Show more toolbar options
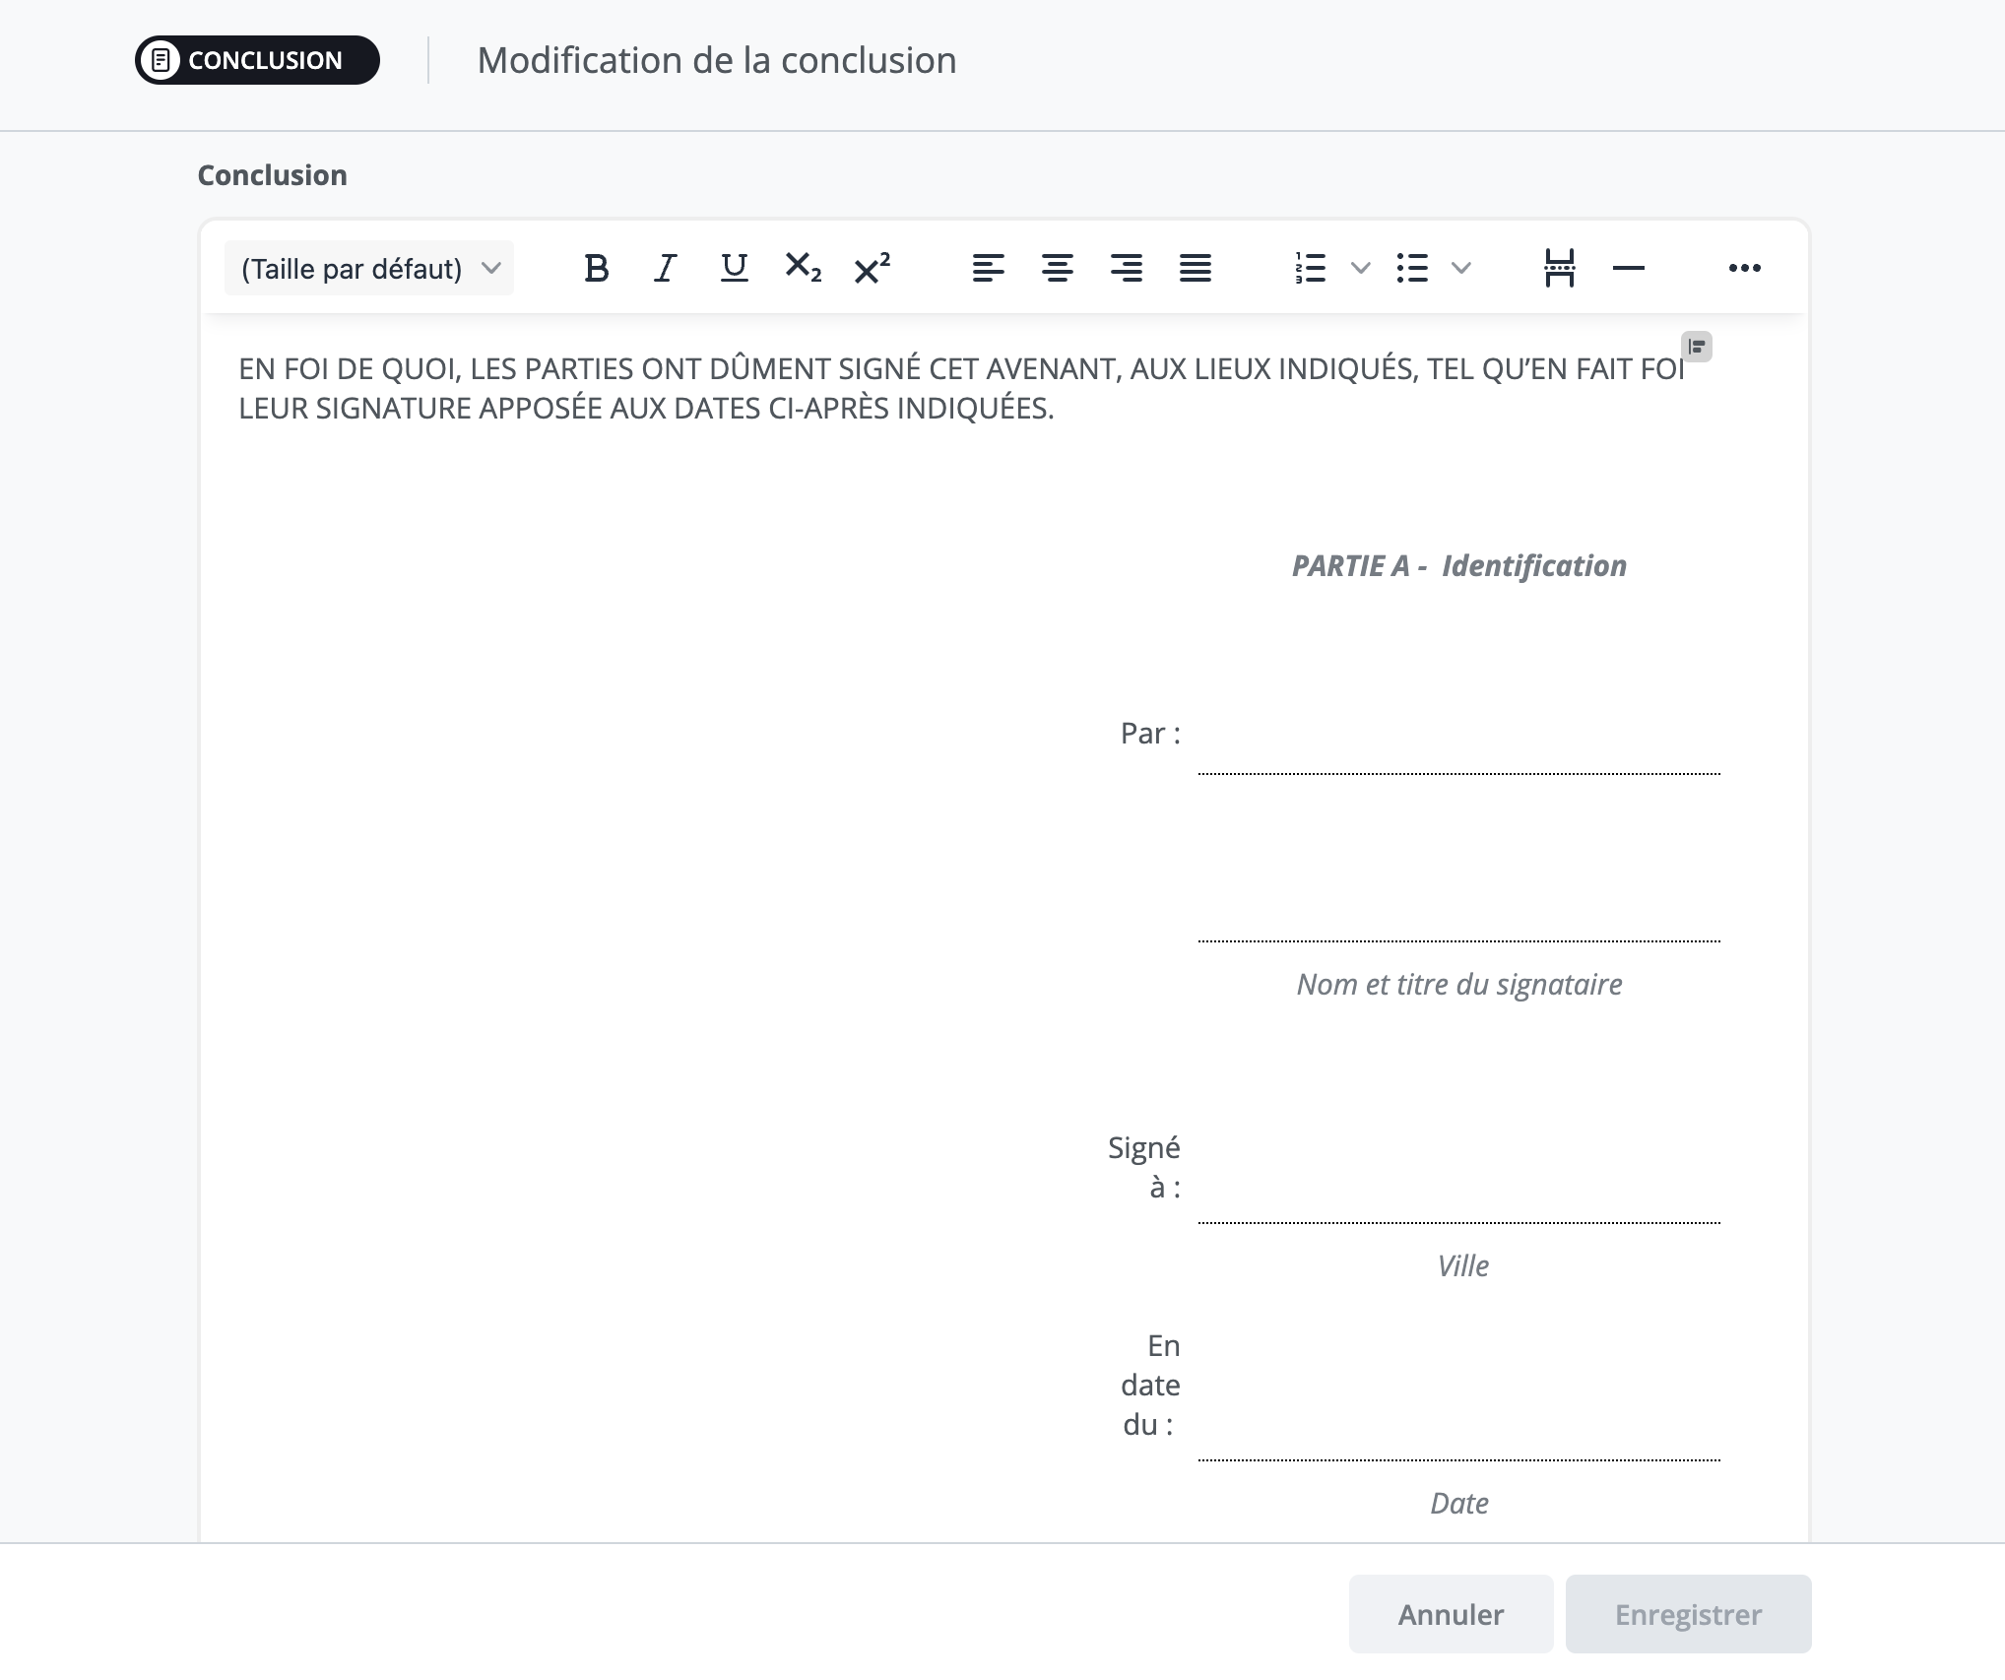Viewport: 2005px width, 1680px height. pos(1744,268)
